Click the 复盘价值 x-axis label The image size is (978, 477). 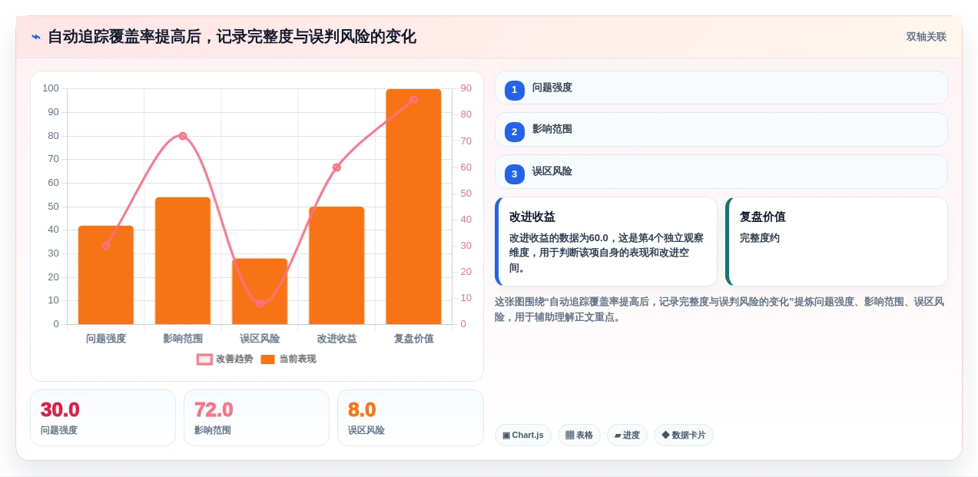pyautogui.click(x=413, y=338)
